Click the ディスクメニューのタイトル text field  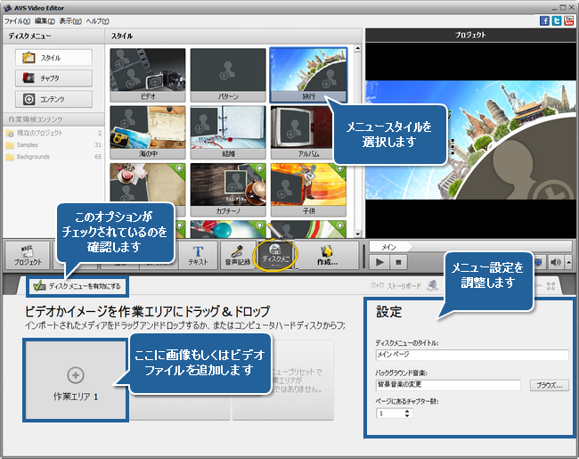pyautogui.click(x=472, y=355)
